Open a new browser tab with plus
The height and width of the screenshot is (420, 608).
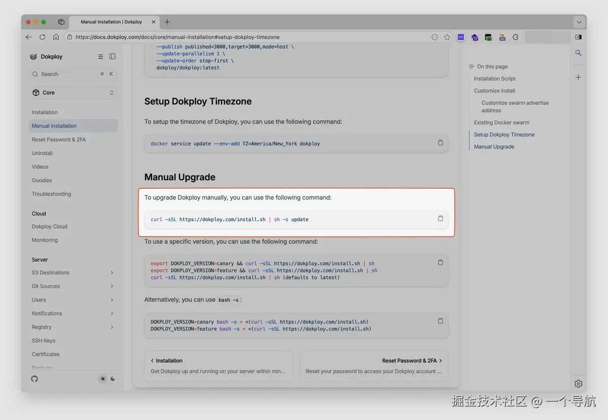pos(167,22)
